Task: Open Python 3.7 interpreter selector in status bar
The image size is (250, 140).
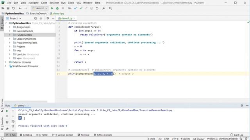Action: pos(222,139)
